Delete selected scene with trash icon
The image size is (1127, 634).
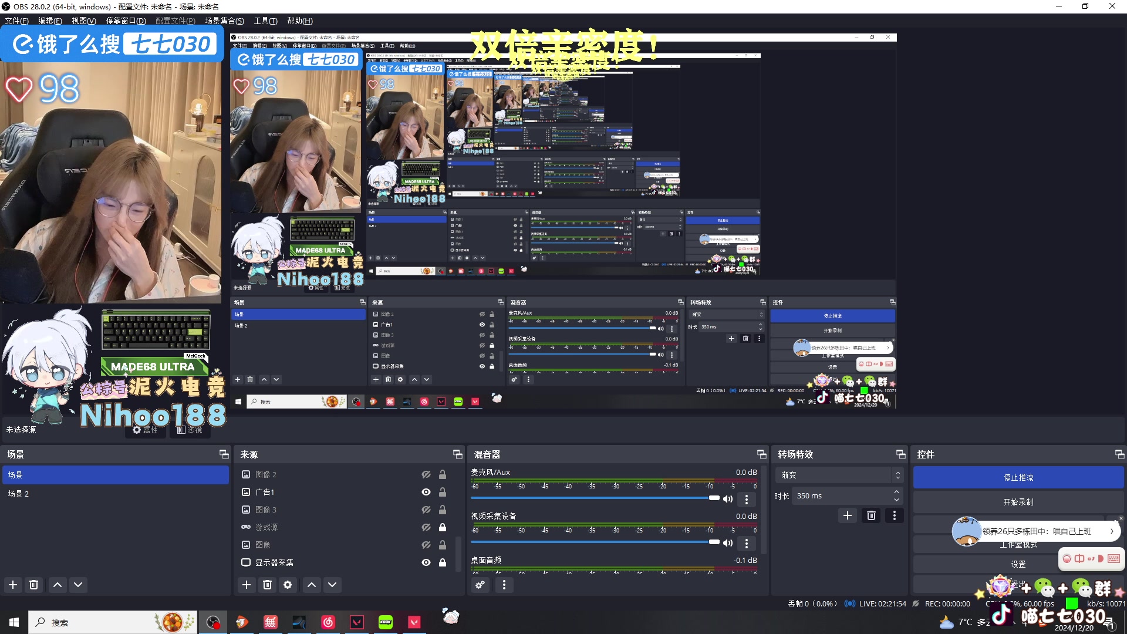coord(34,585)
